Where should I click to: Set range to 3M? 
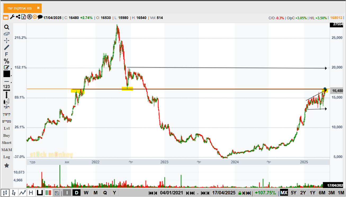[331, 193]
